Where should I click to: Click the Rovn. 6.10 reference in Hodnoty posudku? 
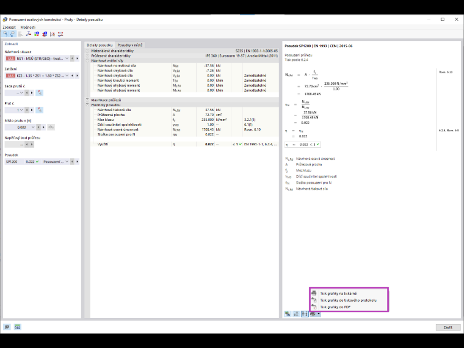(252, 129)
